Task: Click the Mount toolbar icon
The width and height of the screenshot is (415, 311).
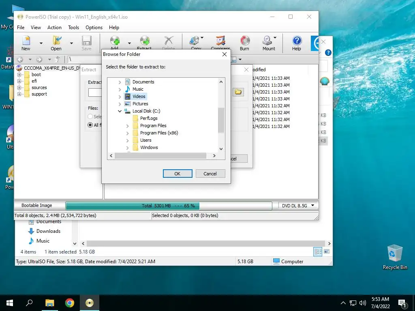Action: point(267,43)
